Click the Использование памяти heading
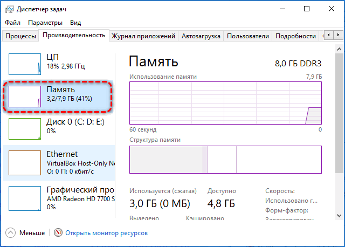Viewport: 345px width, 247px height. click(163, 77)
